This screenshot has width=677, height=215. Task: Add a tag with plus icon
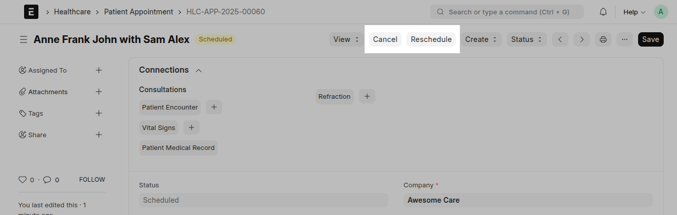pyautogui.click(x=99, y=113)
